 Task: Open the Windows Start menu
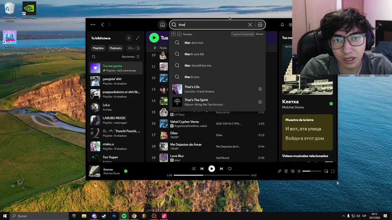point(5,216)
